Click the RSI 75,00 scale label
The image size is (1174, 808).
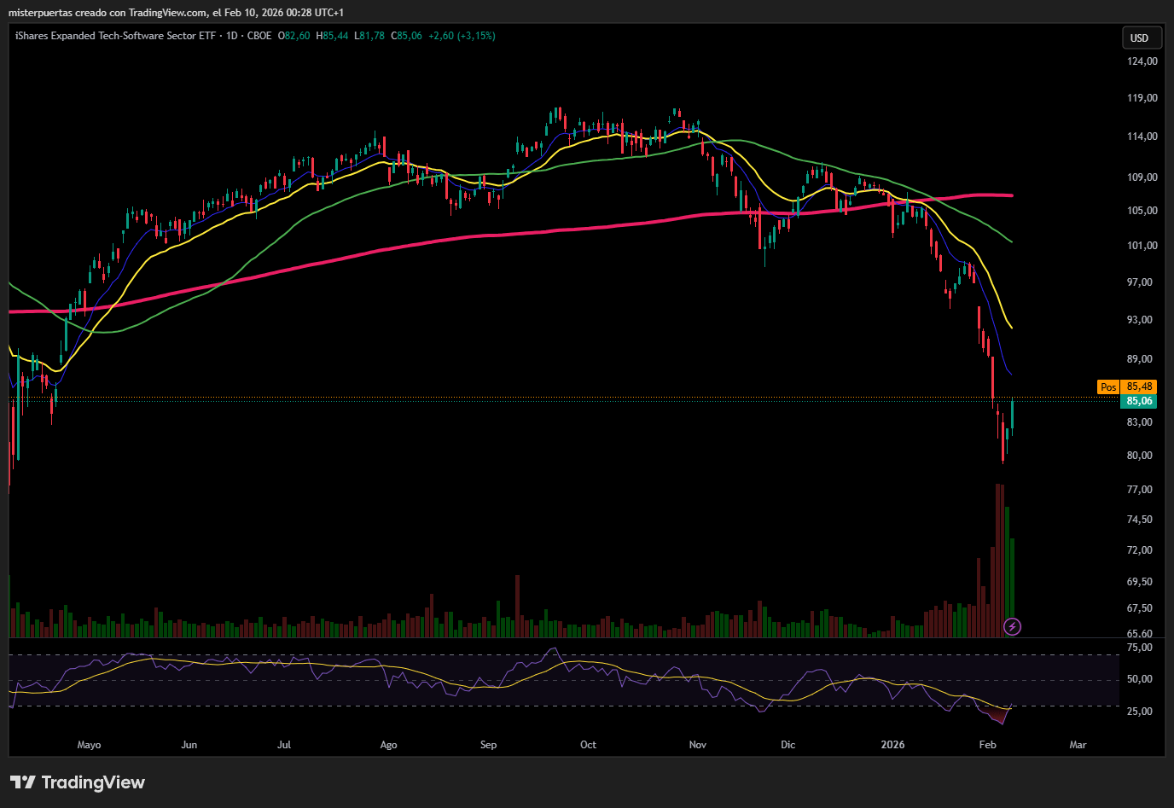click(1140, 648)
